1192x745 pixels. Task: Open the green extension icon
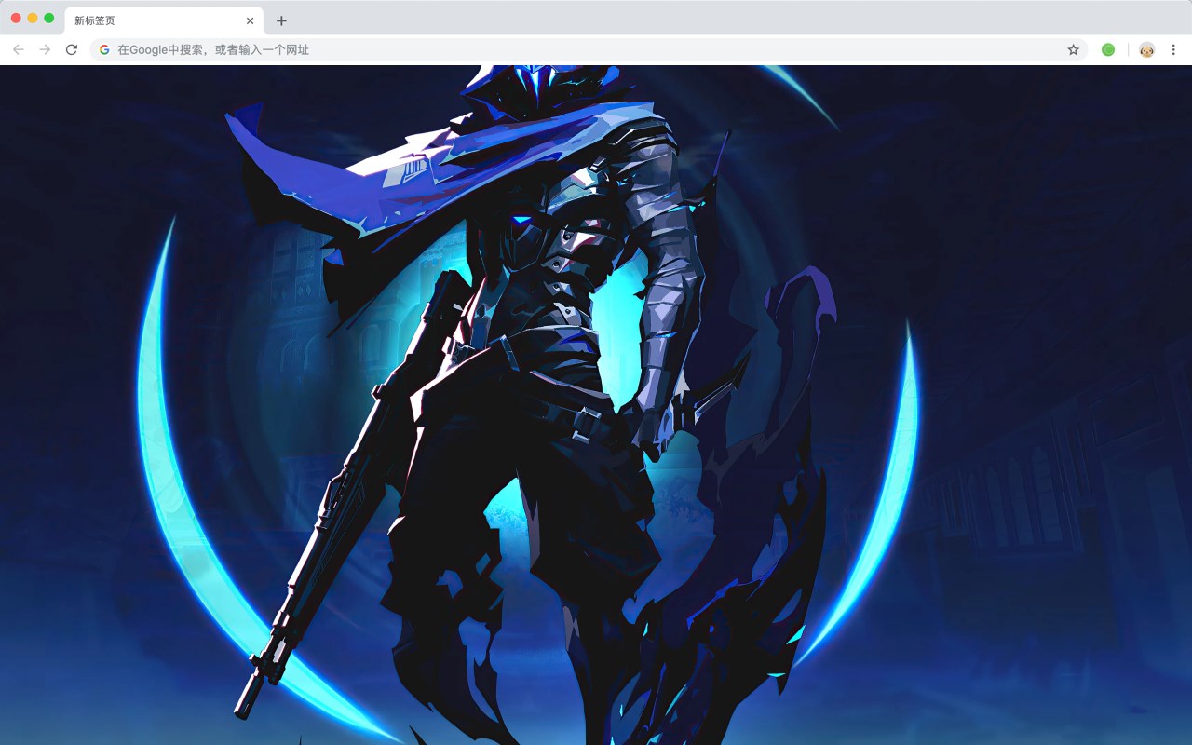tap(1108, 49)
